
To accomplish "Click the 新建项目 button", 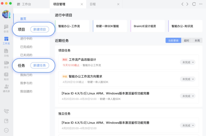I will 39,29.
